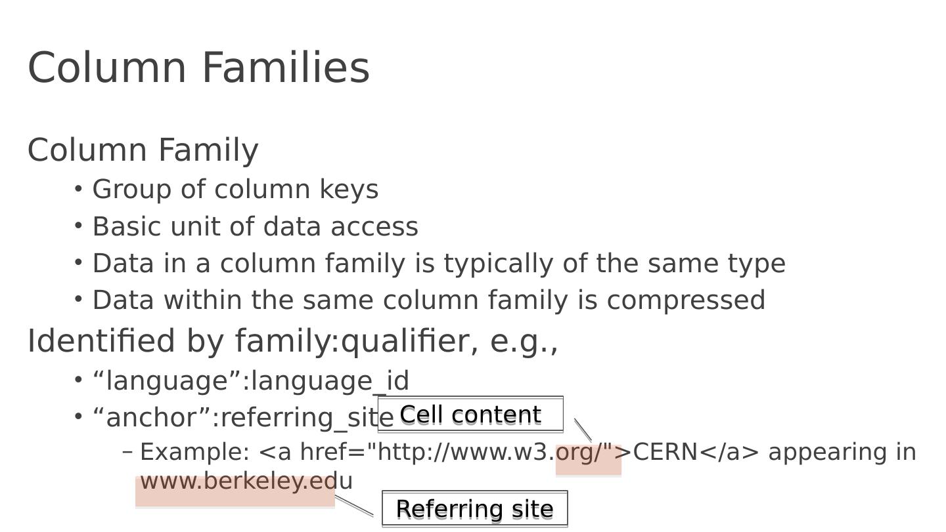Screen dimensions: 946x532
Task: Click the word "CERN" in the example
Action: coord(665,453)
